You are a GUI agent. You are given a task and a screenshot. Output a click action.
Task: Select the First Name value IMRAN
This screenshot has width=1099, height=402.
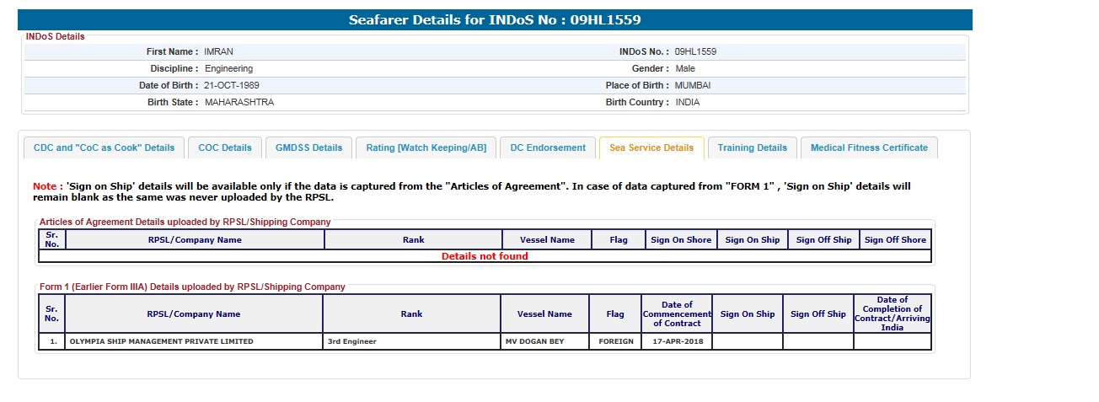tap(218, 51)
